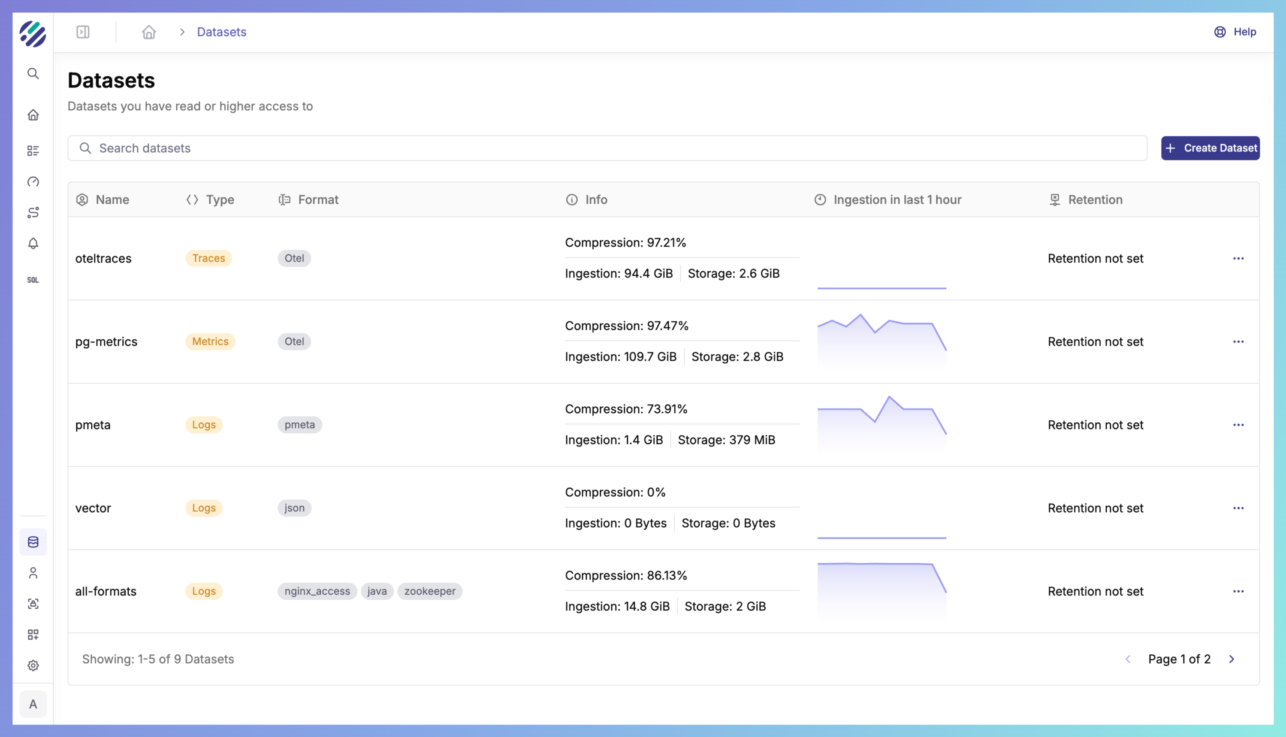Screen dimensions: 1286x737
Task: Click the Datasets breadcrumb link
Action: point(221,32)
